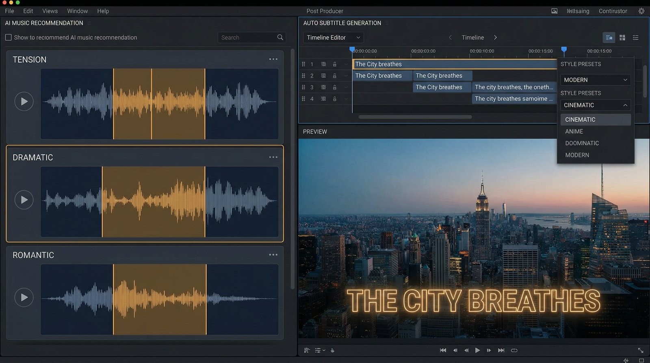This screenshot has width=650, height=363.
Task: Open the TENSION card options menu
Action: [273, 59]
